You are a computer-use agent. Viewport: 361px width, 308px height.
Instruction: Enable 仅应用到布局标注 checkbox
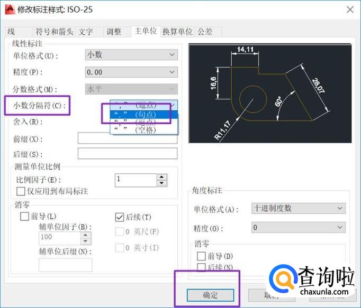22,191
